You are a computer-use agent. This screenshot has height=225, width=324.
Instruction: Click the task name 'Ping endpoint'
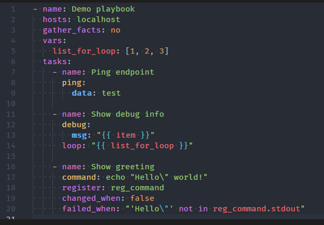pyautogui.click(x=123, y=73)
